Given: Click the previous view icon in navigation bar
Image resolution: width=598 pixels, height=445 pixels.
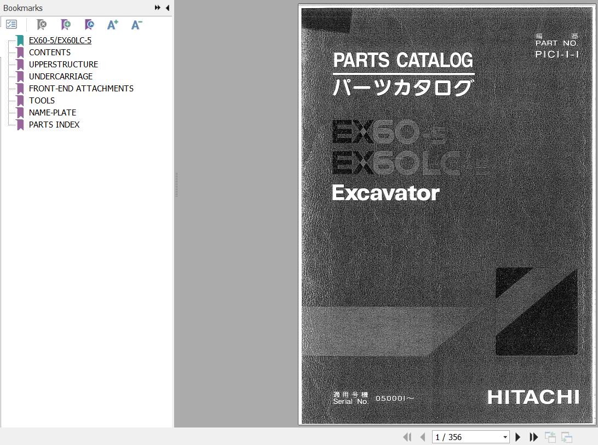Looking at the screenshot, I should pyautogui.click(x=550, y=437).
